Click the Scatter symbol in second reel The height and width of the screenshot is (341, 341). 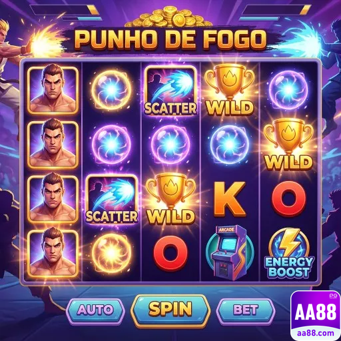[112, 199]
